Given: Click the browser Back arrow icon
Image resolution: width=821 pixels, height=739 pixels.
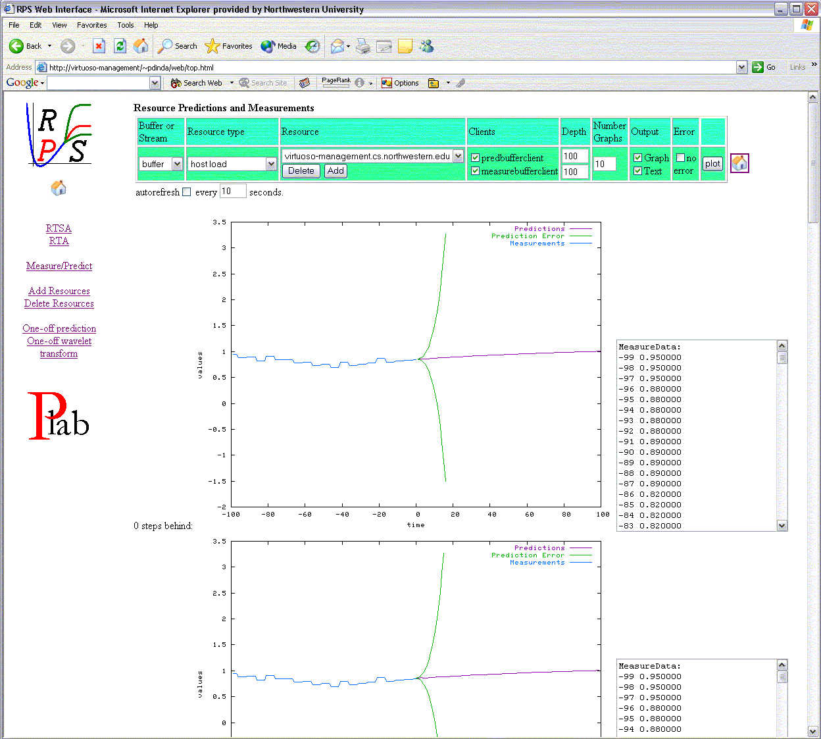Looking at the screenshot, I should [16, 46].
